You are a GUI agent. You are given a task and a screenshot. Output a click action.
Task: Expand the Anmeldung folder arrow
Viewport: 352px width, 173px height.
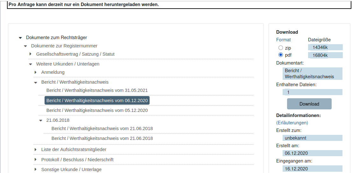click(x=36, y=72)
